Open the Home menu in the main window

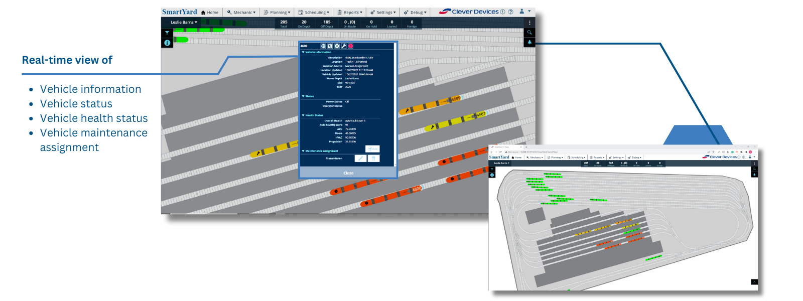tap(210, 13)
